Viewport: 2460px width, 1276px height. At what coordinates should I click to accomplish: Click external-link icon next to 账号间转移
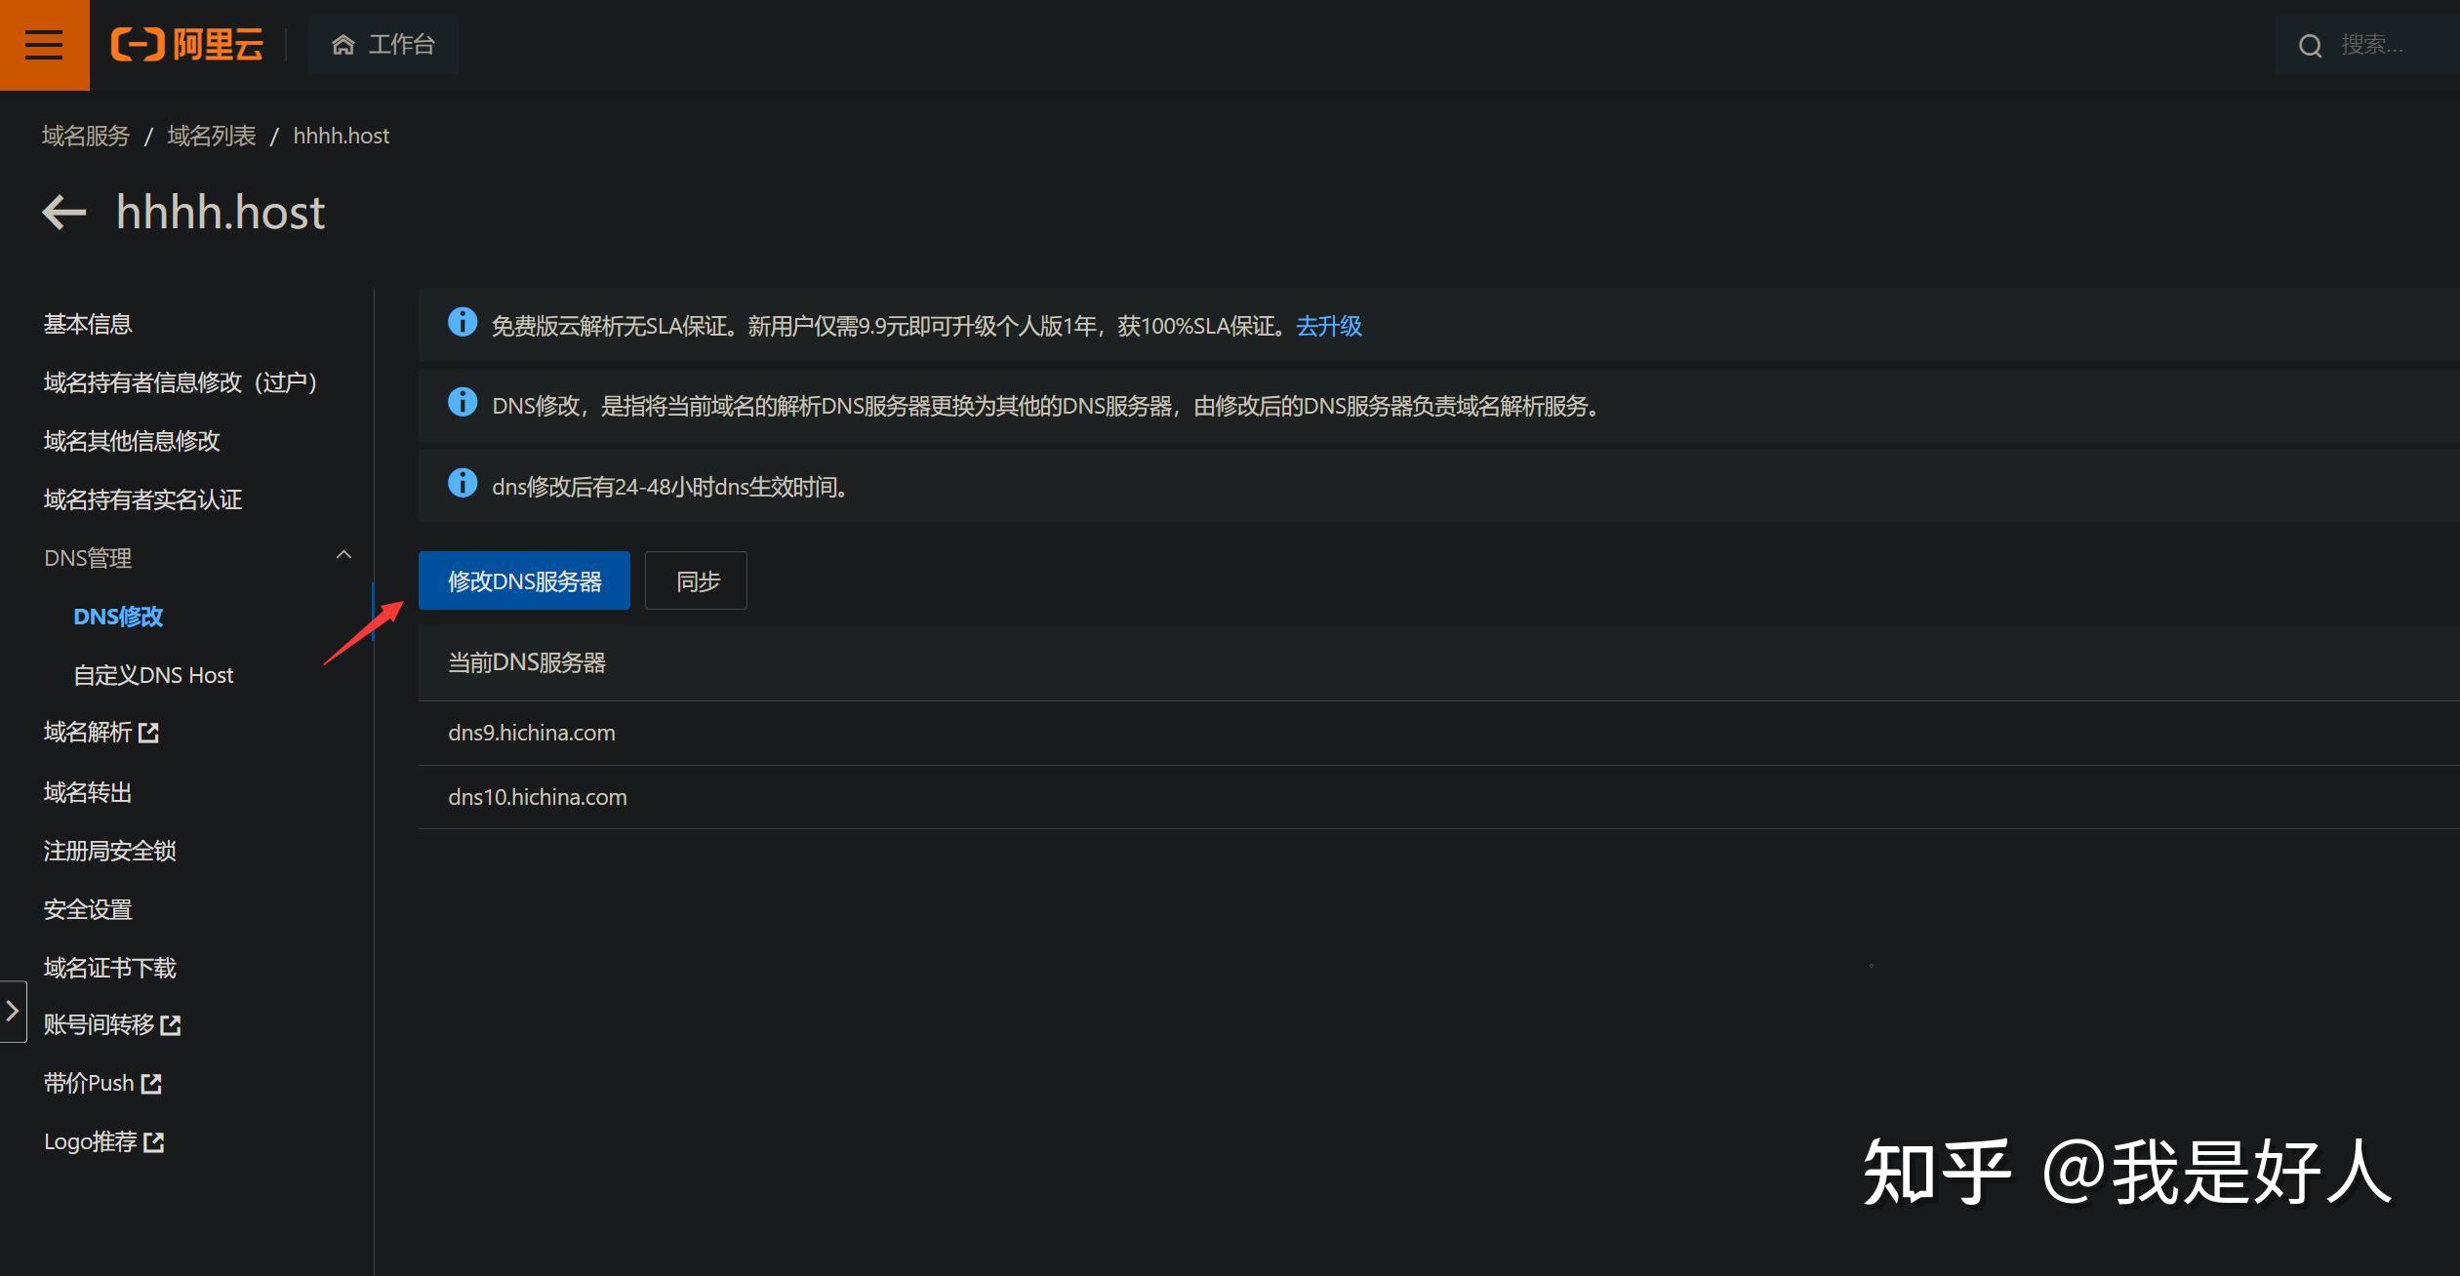coord(171,1025)
